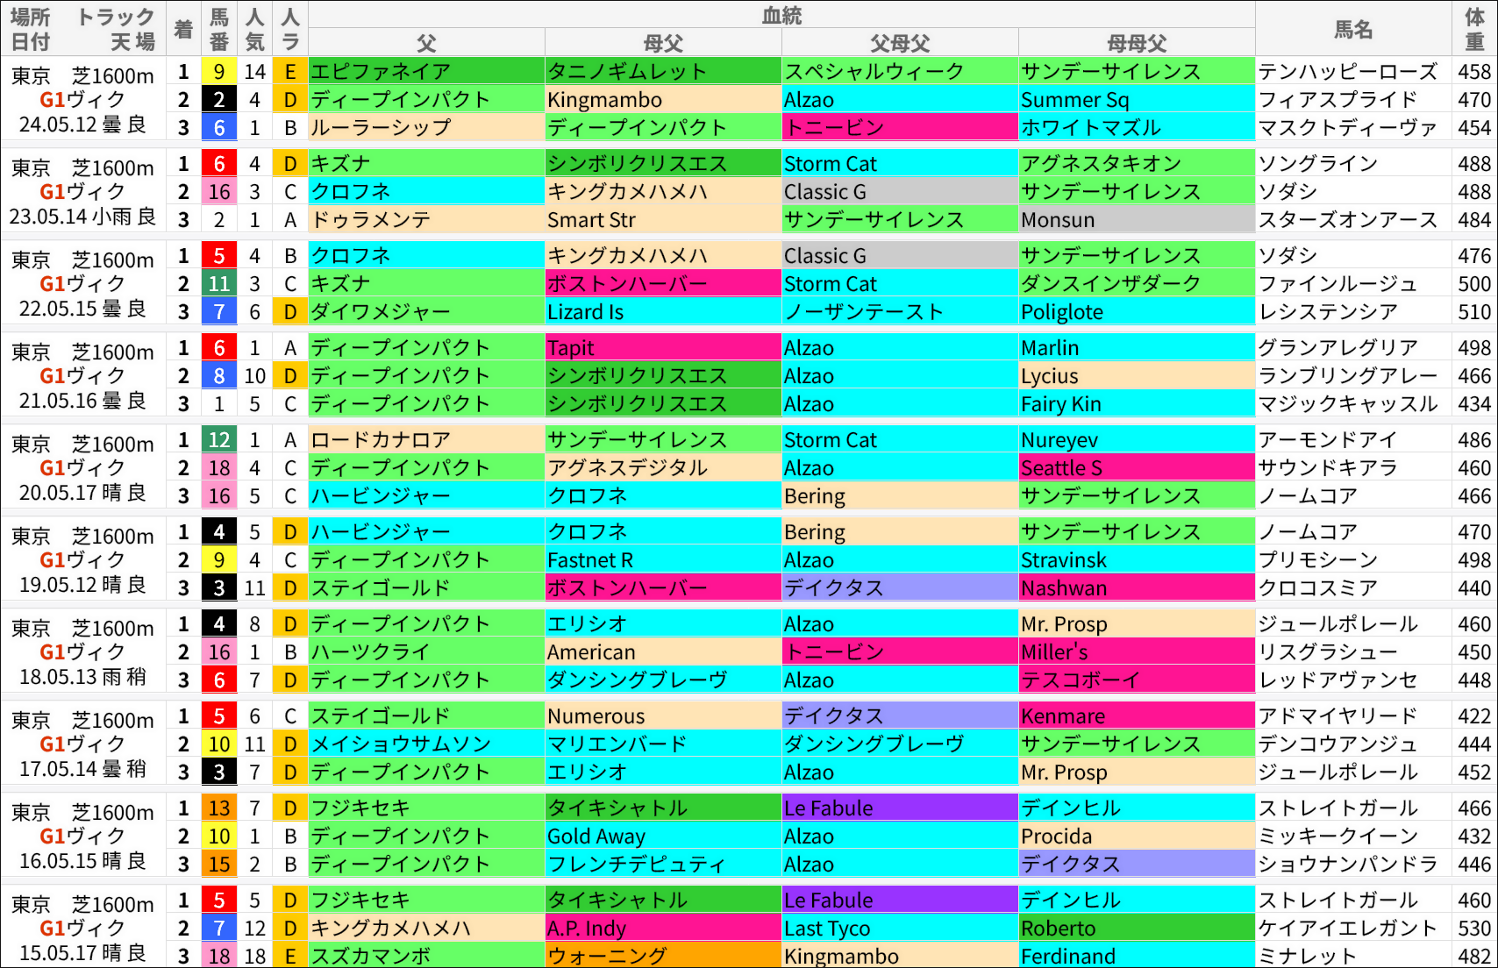Click the Nashwan cell
This screenshot has height=968, width=1498.
1137,588
